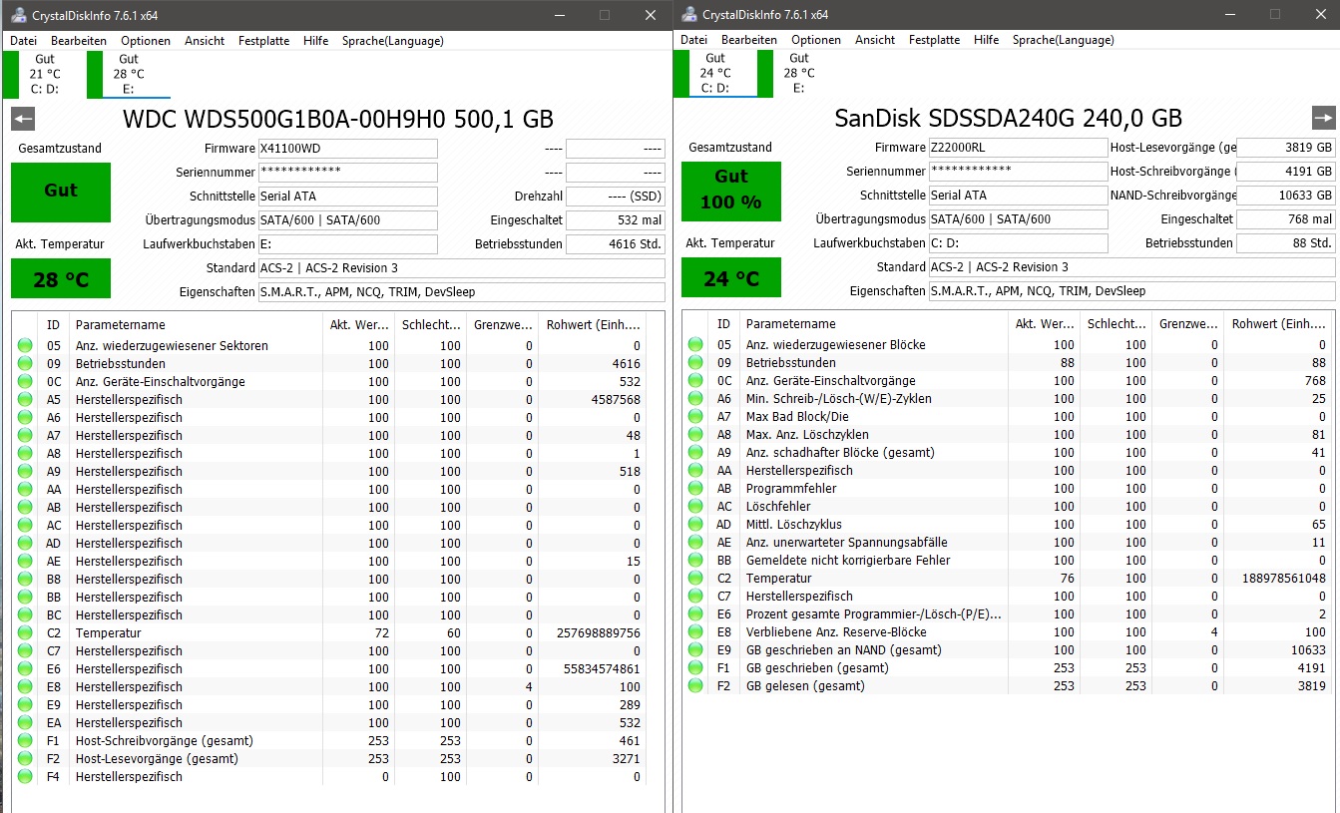Select Anz. wiederzugewiesener Sektoren row
This screenshot has width=1340, height=813.
point(329,346)
